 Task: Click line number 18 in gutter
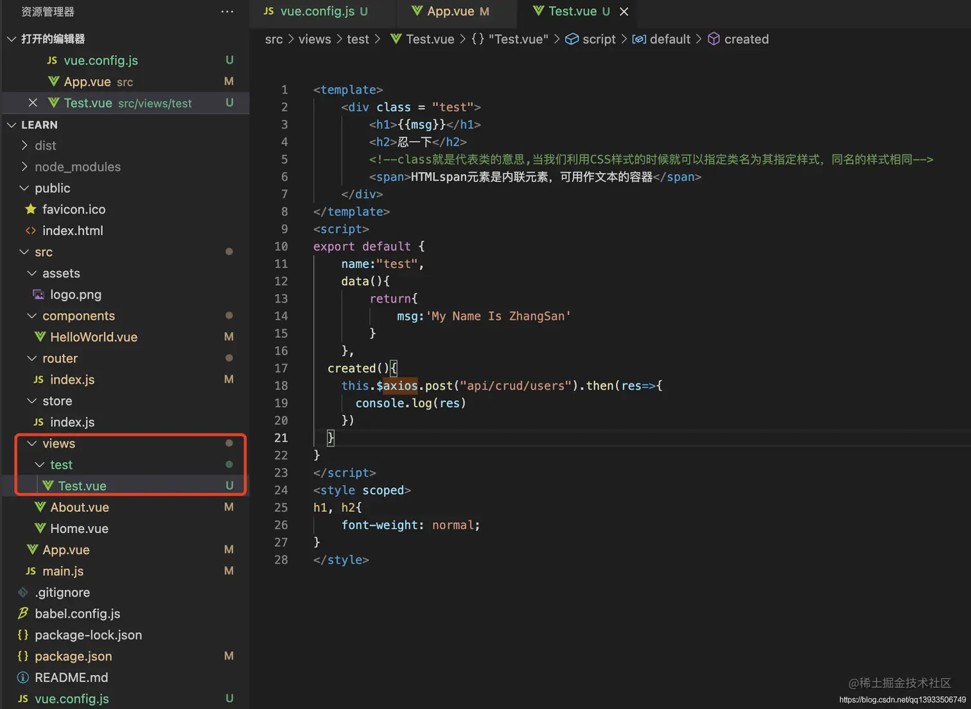pos(281,385)
